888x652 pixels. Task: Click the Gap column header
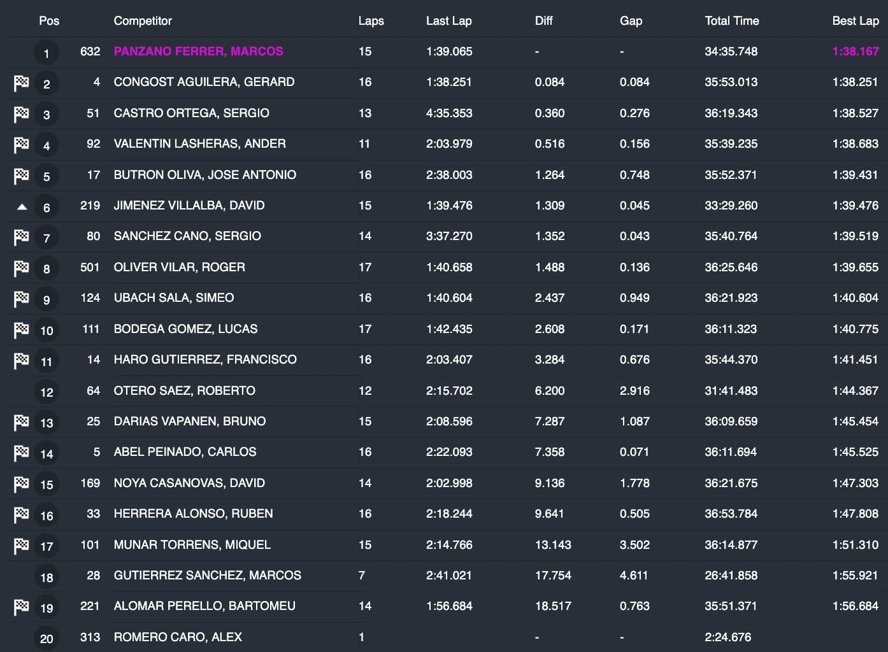click(631, 21)
